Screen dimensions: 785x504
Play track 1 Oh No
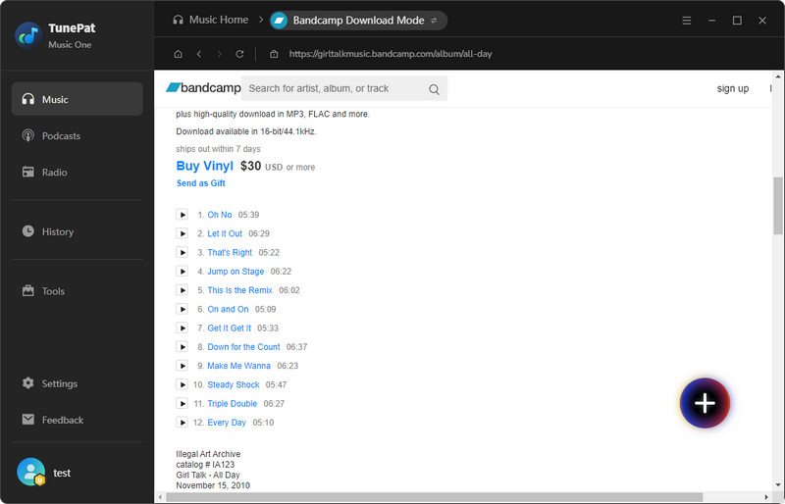coord(182,215)
